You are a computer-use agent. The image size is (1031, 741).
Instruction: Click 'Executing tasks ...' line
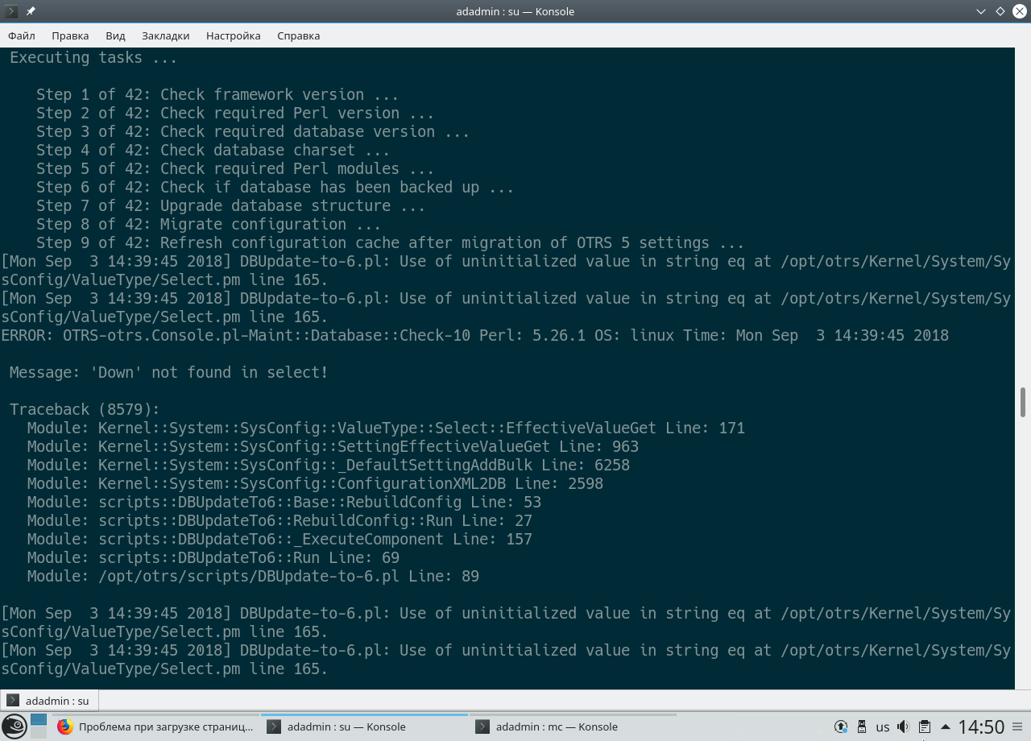click(x=93, y=57)
